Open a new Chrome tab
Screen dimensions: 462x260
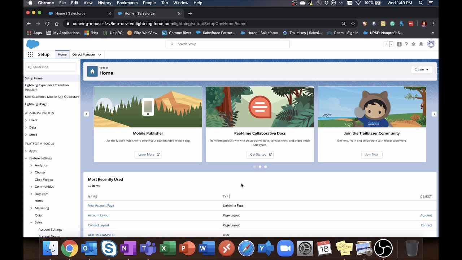[190, 13]
